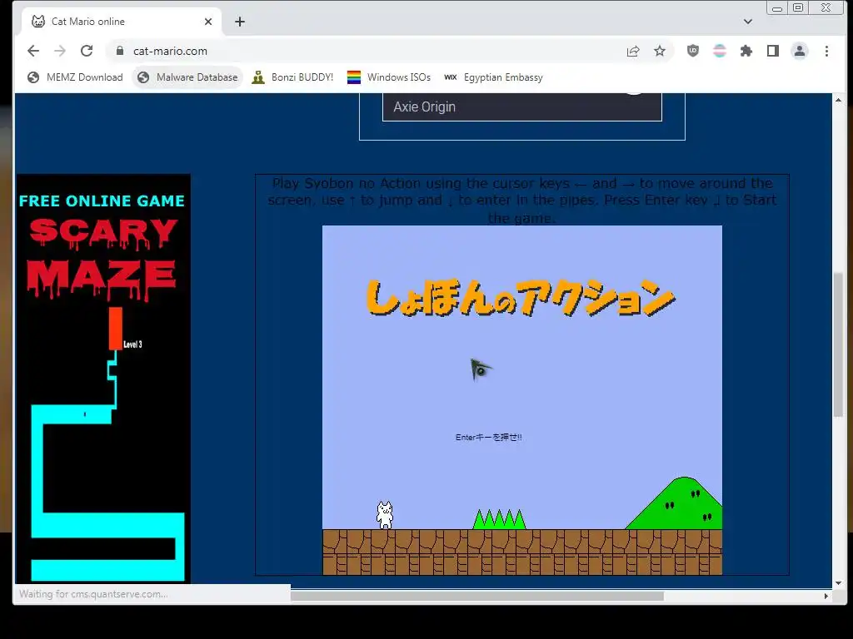The image size is (853, 639).
Task: Click the vertical scrollbar thumb
Action: 838,344
